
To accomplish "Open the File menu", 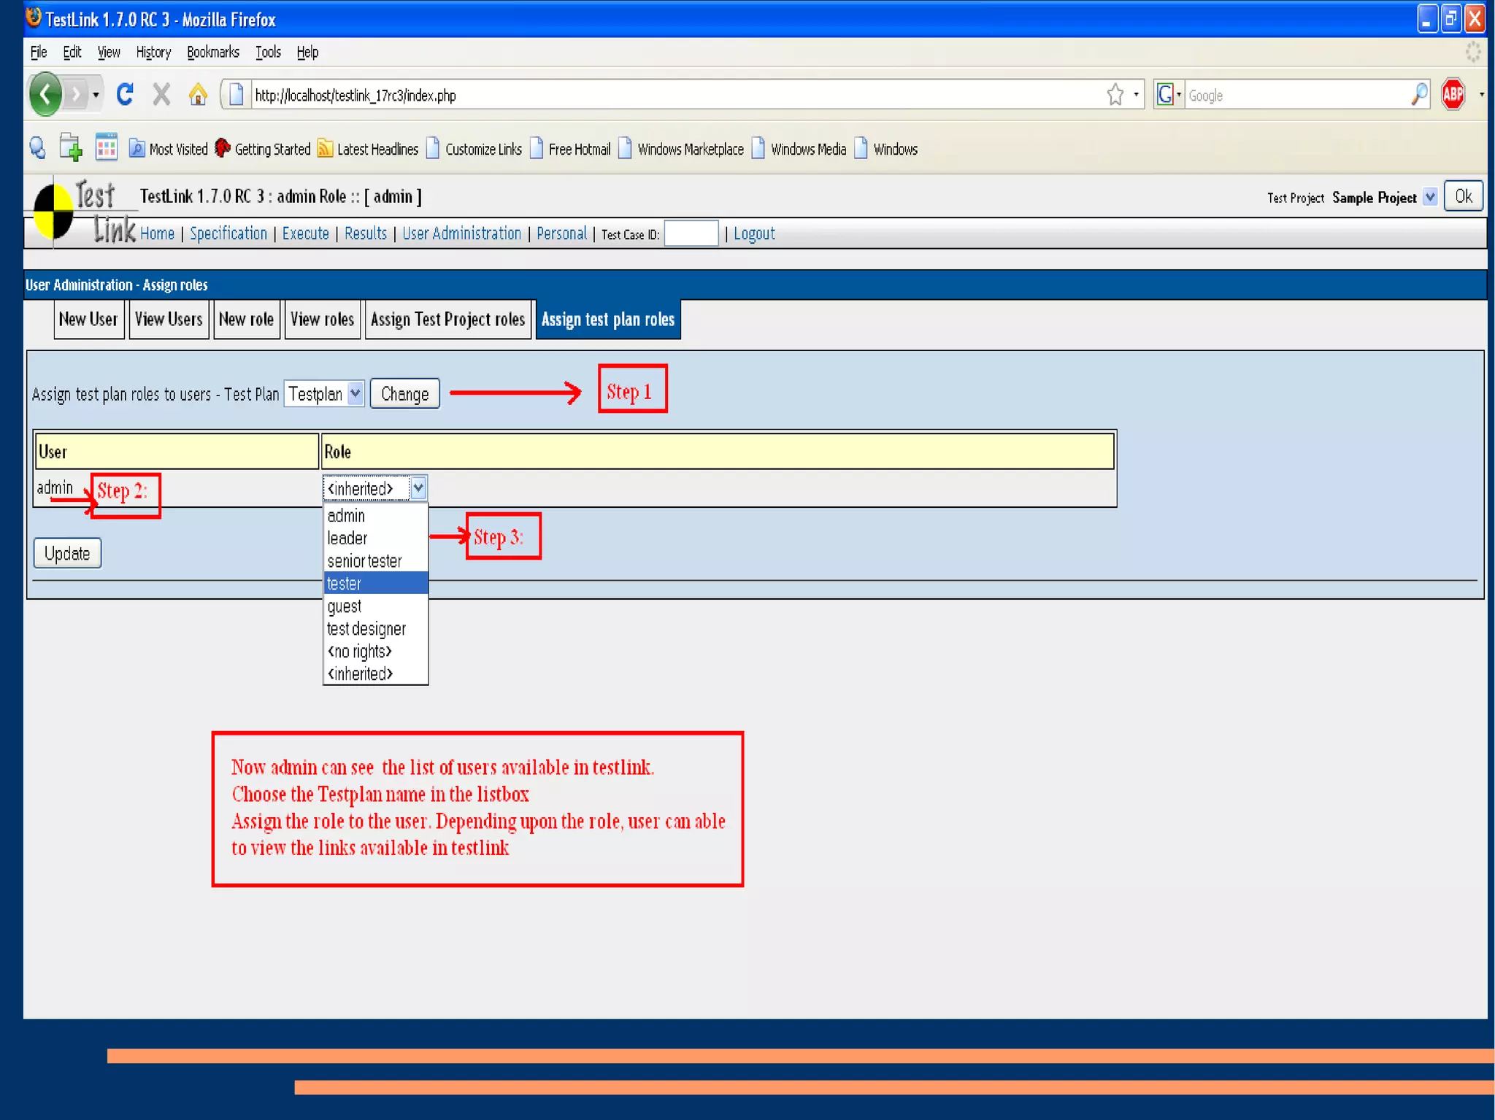I will coord(39,52).
